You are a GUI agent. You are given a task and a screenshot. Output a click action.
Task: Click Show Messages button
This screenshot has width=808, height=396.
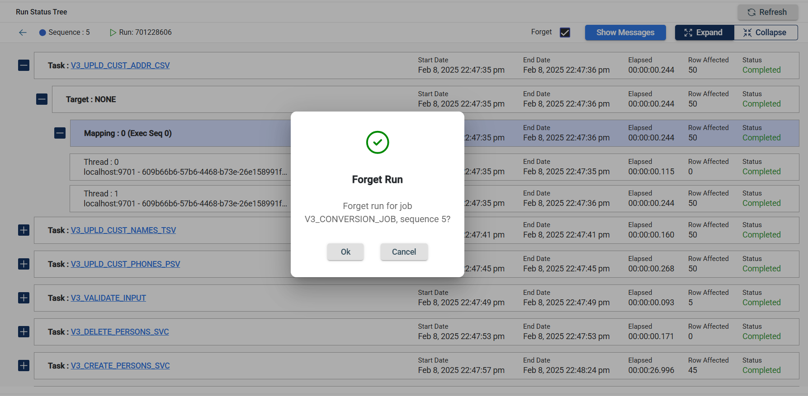[x=625, y=33]
